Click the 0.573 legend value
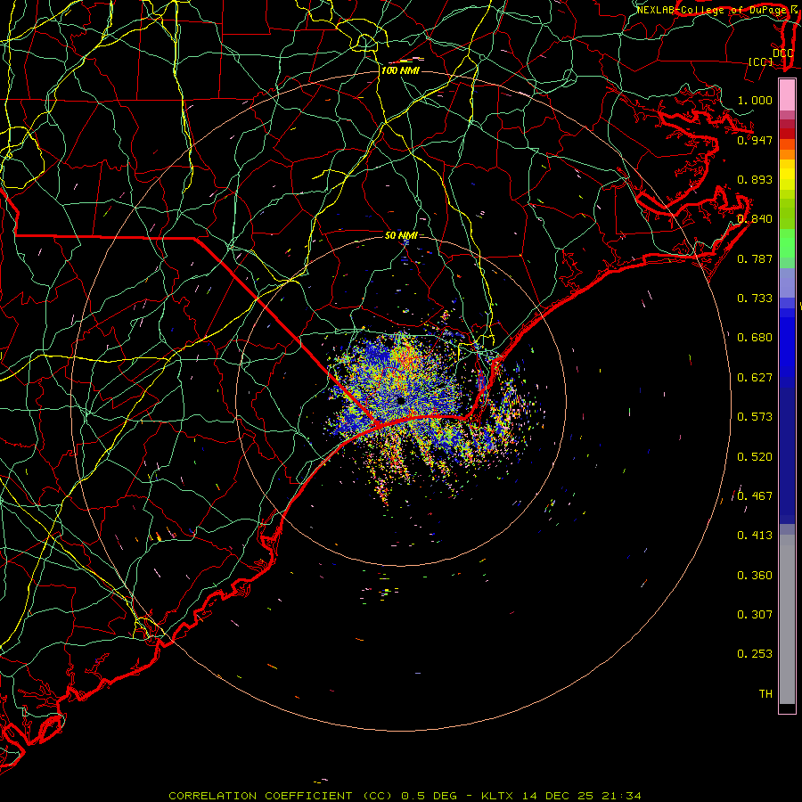This screenshot has height=802, width=802. 755,417
